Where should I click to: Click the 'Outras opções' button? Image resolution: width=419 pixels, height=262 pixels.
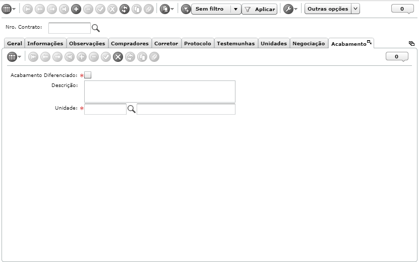coord(328,9)
